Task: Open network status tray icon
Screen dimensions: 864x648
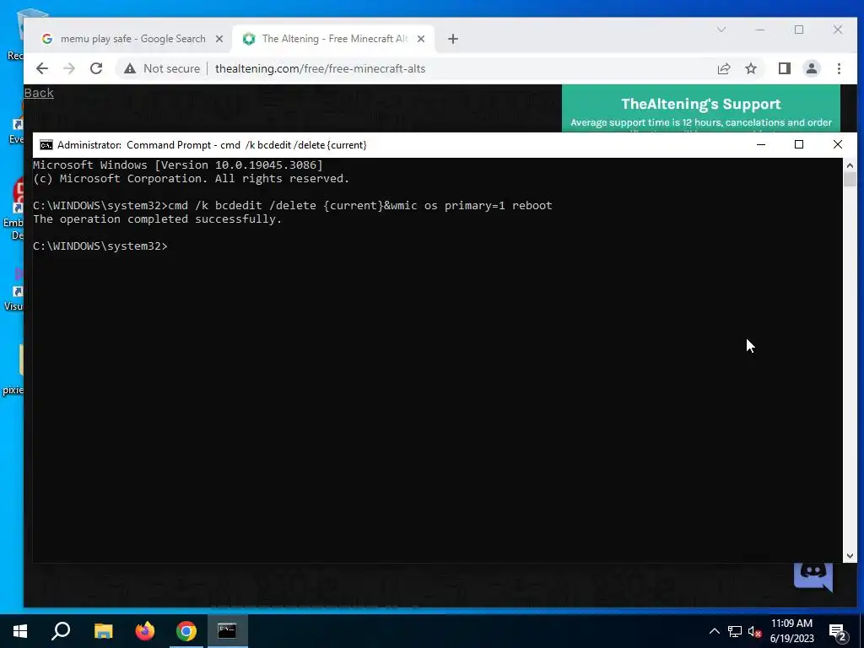Action: point(735,631)
